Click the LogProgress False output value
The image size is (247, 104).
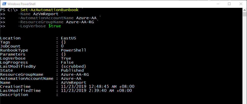(x=67, y=62)
